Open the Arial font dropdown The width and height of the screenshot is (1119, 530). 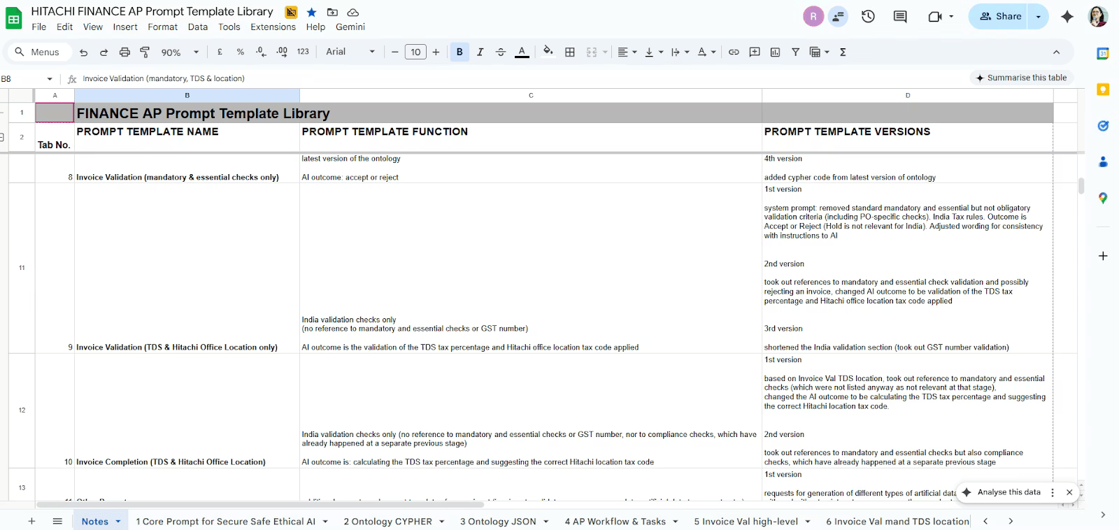tap(350, 52)
